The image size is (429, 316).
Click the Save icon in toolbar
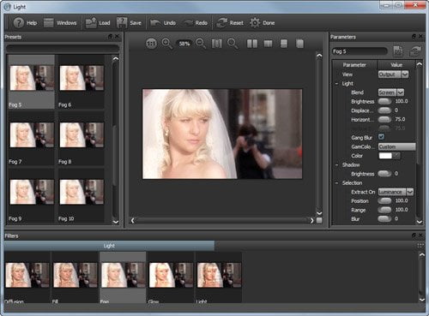point(122,23)
